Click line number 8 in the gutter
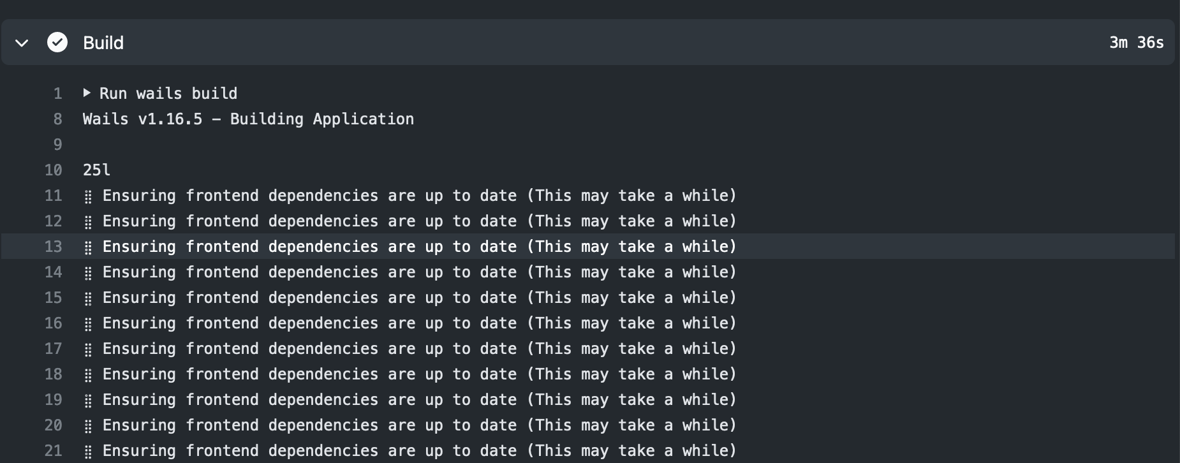This screenshot has width=1180, height=463. pos(57,119)
